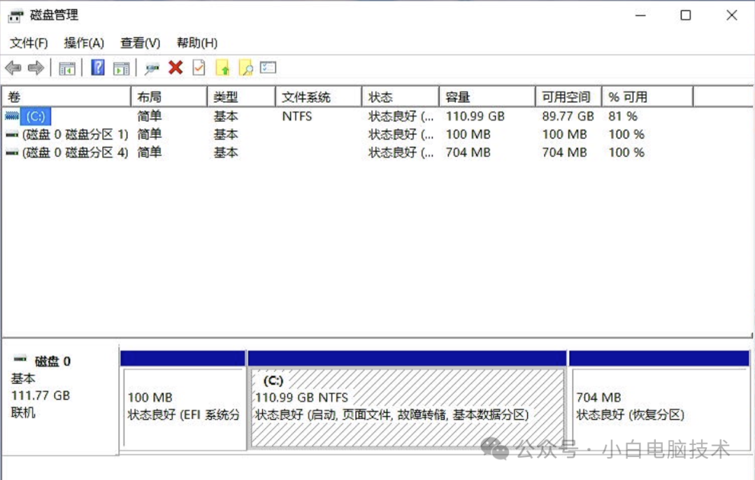Screen dimensions: 755x480
Task: Click the yellow folder green arrow icon
Action: 223,68
